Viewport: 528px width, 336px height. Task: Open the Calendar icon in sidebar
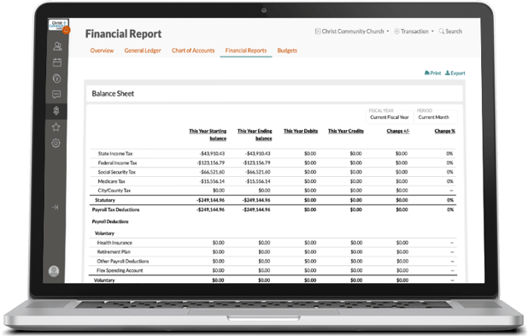click(x=57, y=62)
